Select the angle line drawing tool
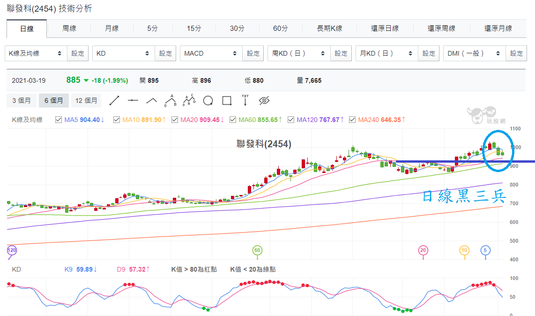The height and width of the screenshot is (316, 535). pyautogui.click(x=151, y=101)
